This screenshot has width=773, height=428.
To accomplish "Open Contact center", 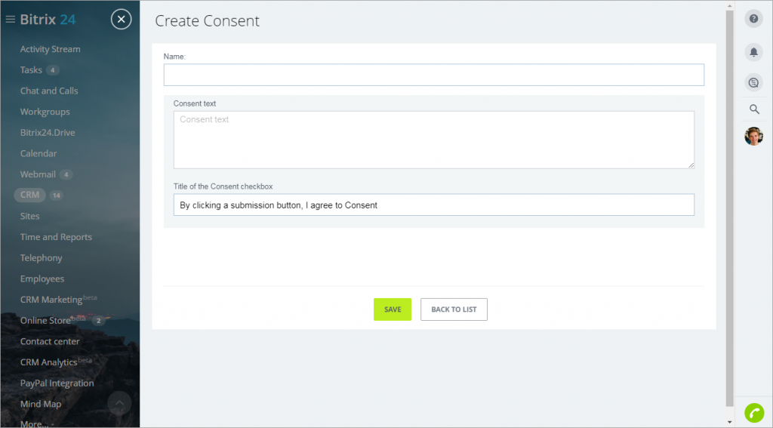I will [50, 341].
